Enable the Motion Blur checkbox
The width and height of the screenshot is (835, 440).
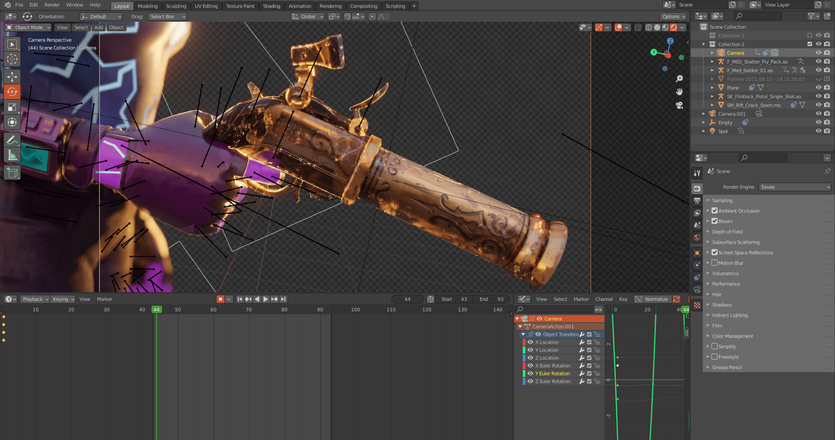pos(715,263)
